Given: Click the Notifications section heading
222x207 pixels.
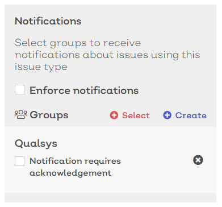Looking at the screenshot, I should 48,21.
